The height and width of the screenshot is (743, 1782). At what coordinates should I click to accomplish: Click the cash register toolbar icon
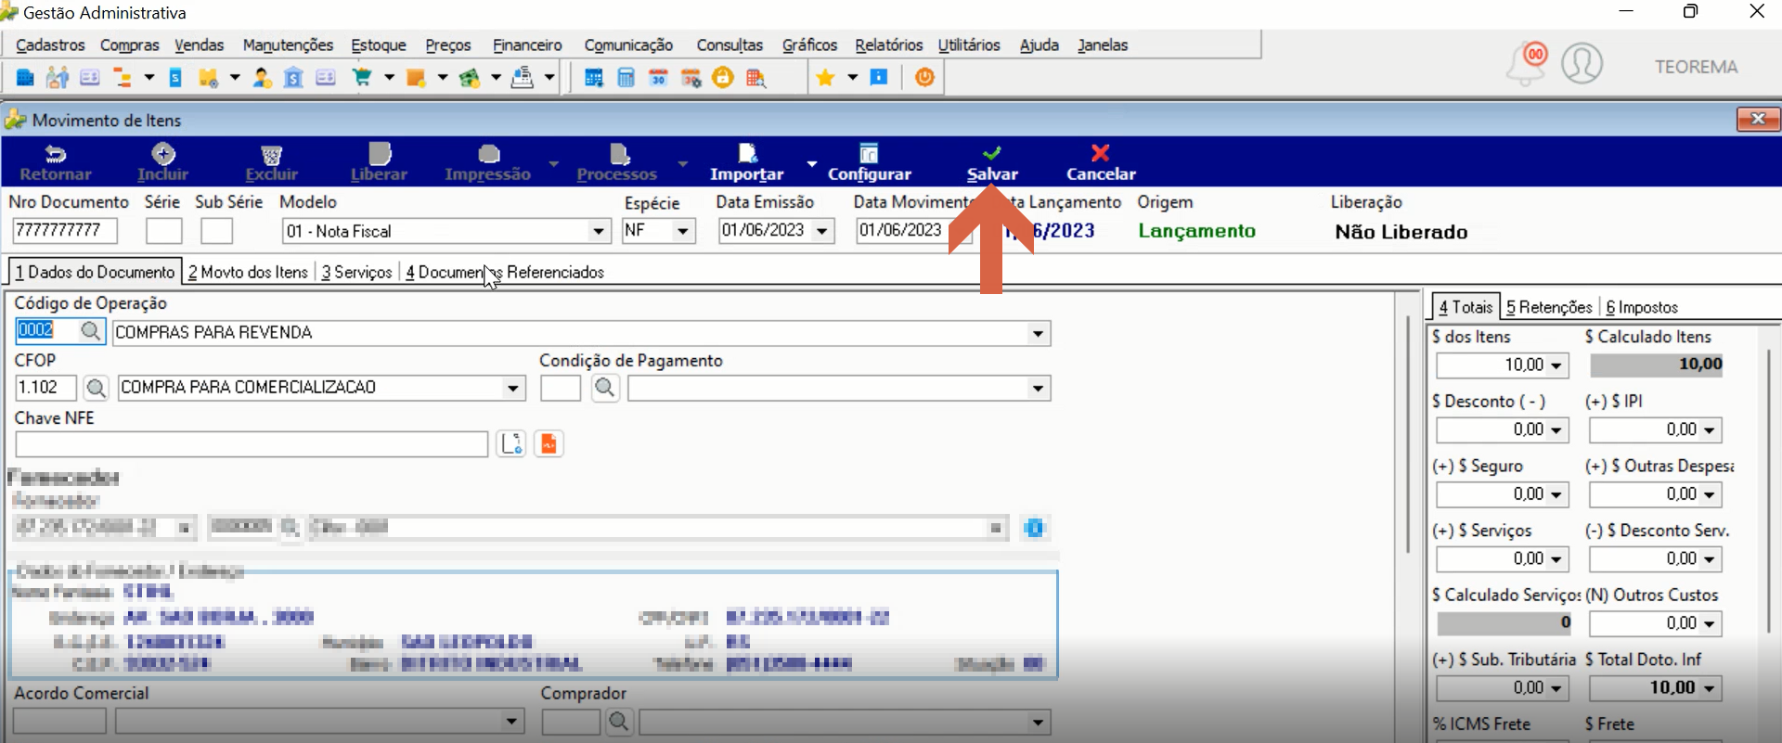pyautogui.click(x=523, y=78)
